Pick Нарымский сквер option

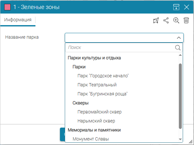(x=96, y=121)
